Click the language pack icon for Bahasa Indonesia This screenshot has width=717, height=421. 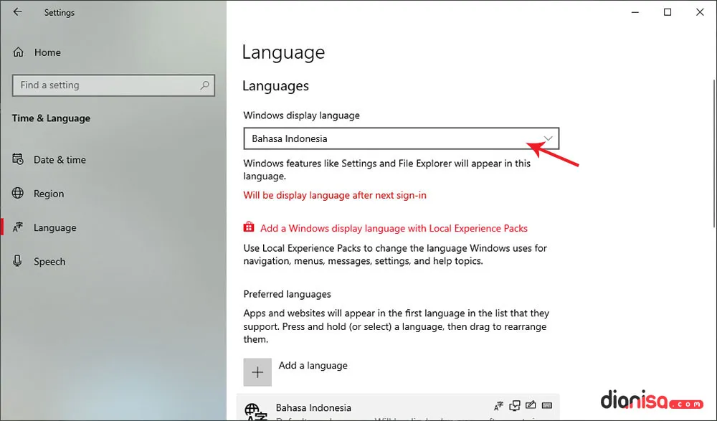498,405
